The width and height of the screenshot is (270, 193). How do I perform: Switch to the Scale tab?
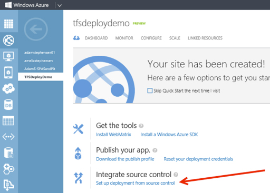click(x=175, y=38)
